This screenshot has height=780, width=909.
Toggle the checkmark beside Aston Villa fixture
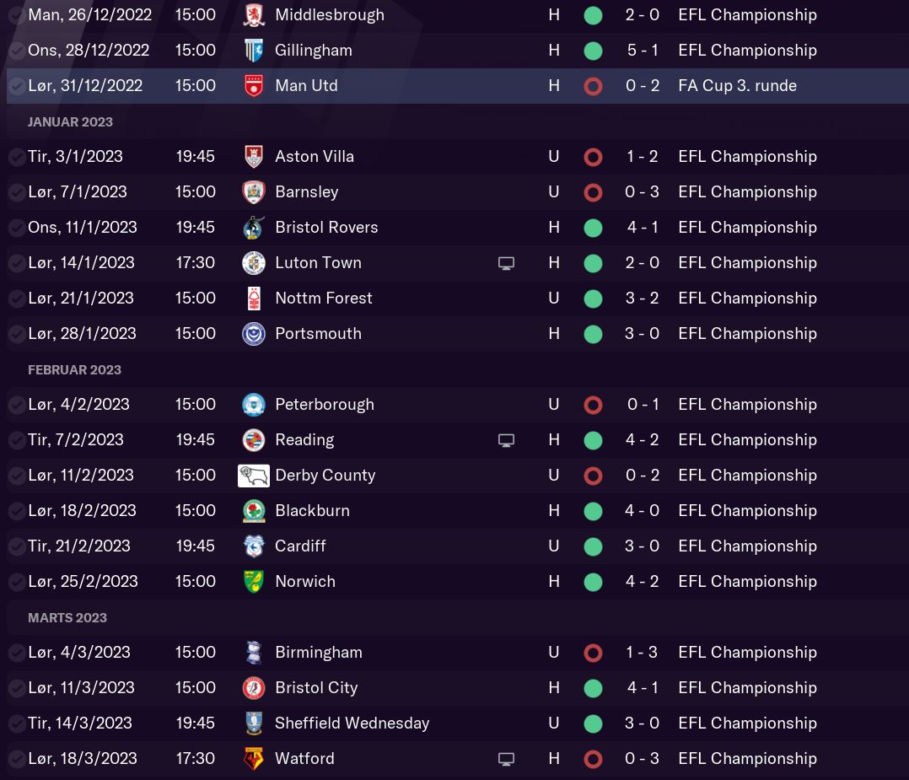click(x=16, y=157)
